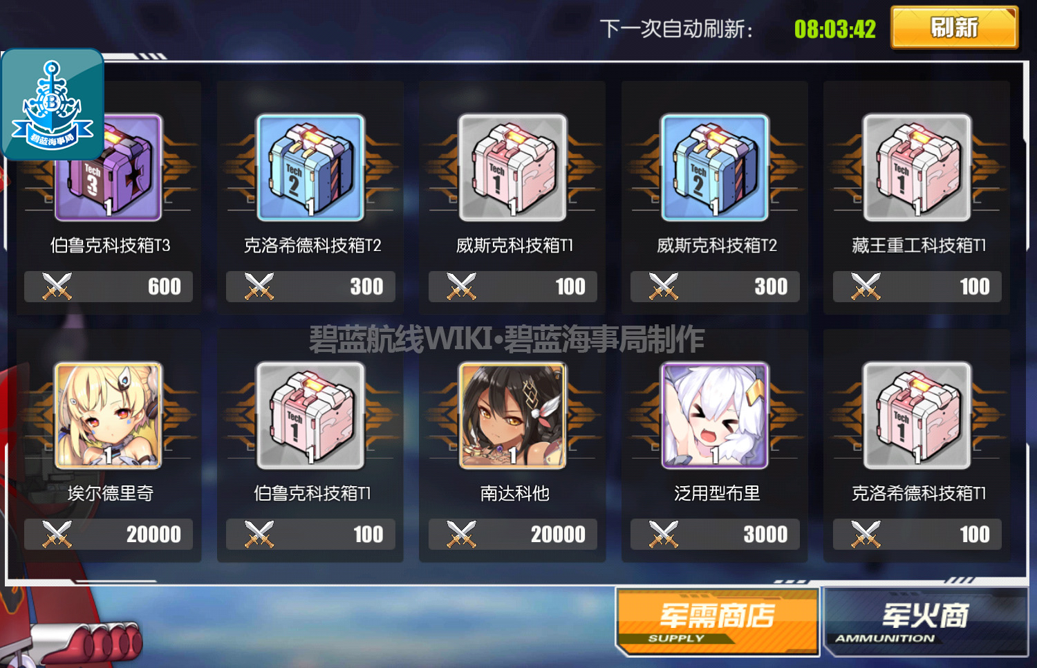1037x668 pixels.
Task: Pick the 藏王重工科技箱T1 box icon
Action: point(917,167)
